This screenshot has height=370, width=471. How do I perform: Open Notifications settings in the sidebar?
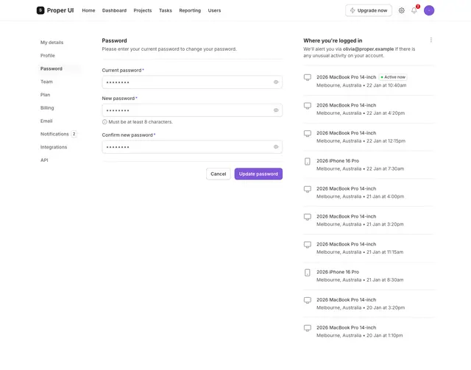coord(54,134)
